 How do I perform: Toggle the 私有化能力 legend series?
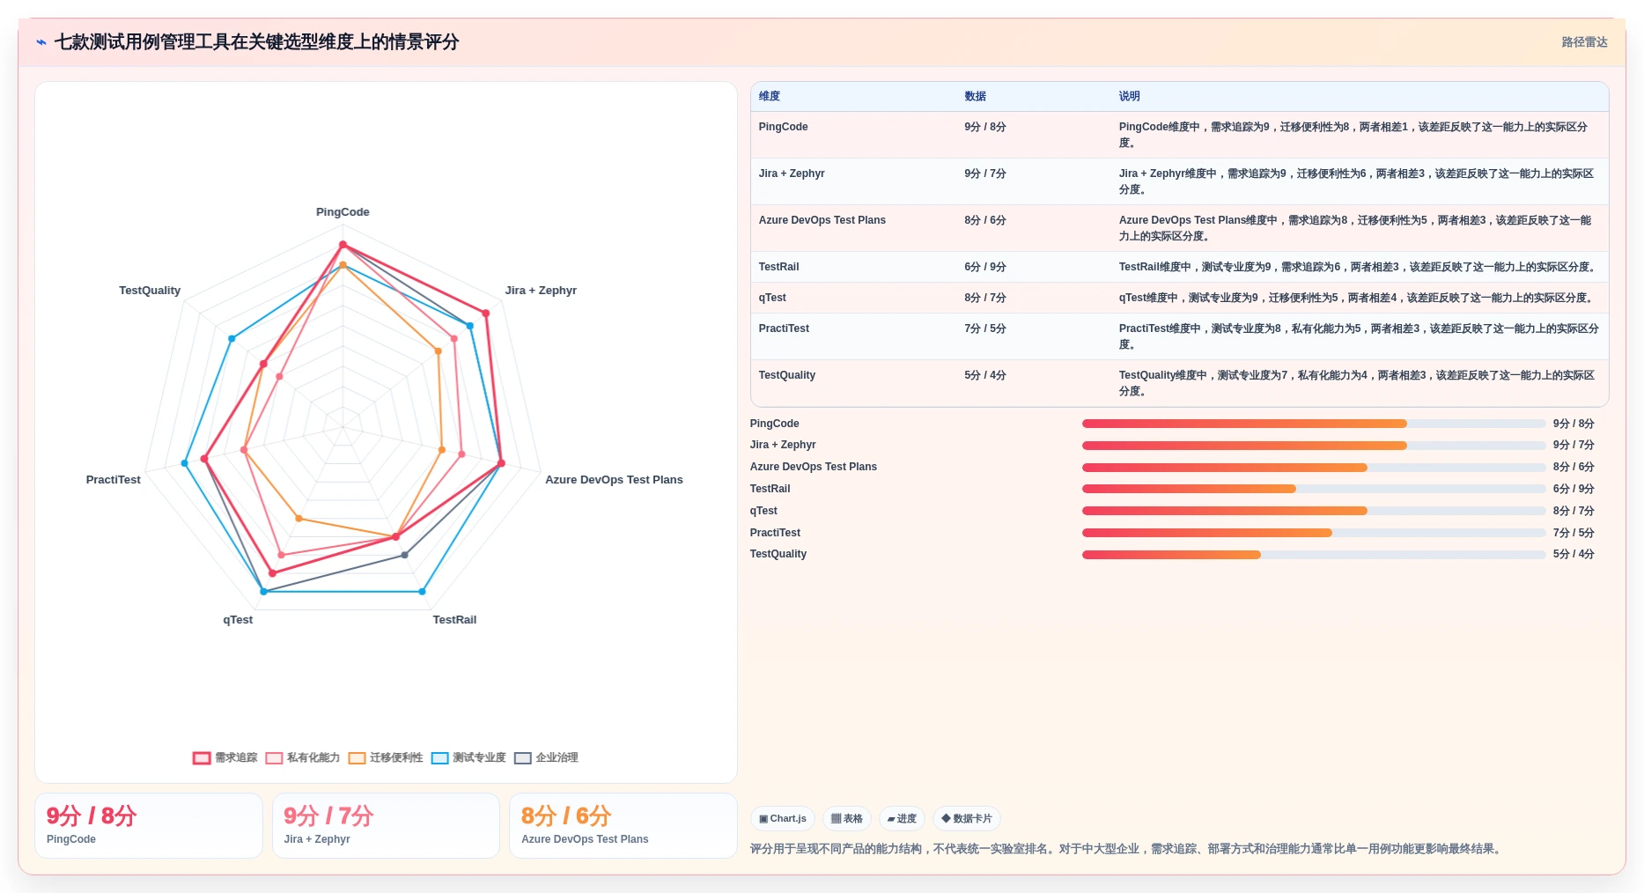coord(303,757)
